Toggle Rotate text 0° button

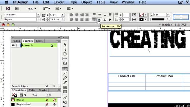coord(94,20)
